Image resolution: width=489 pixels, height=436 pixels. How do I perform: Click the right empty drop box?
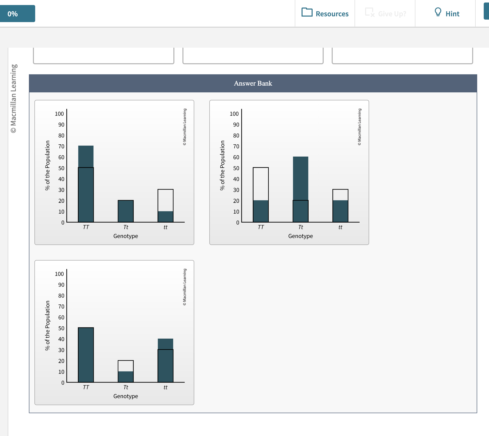402,55
